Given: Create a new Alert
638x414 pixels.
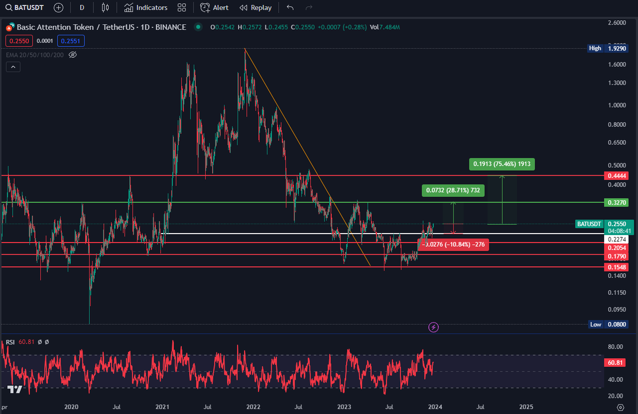Looking at the screenshot, I should point(214,7).
